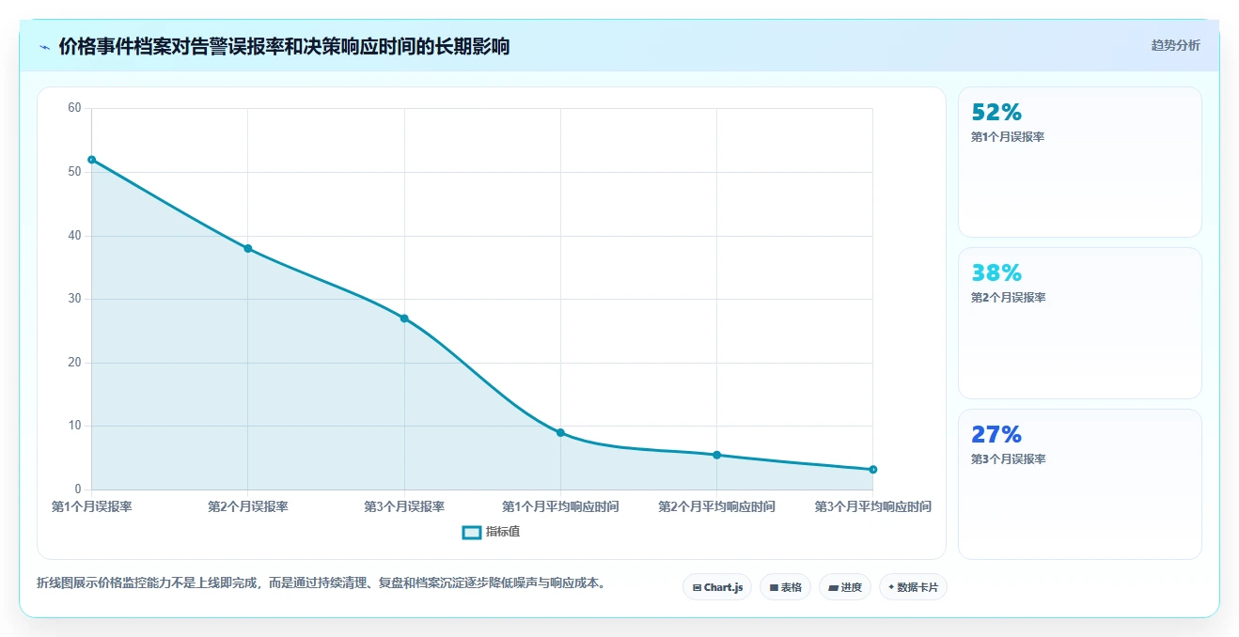The image size is (1239, 637).
Task: Click card caption 第3个月误报率 under 27%
Action: click(1008, 459)
